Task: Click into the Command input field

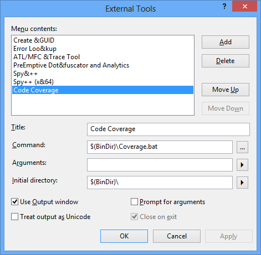Action: (x=160, y=147)
